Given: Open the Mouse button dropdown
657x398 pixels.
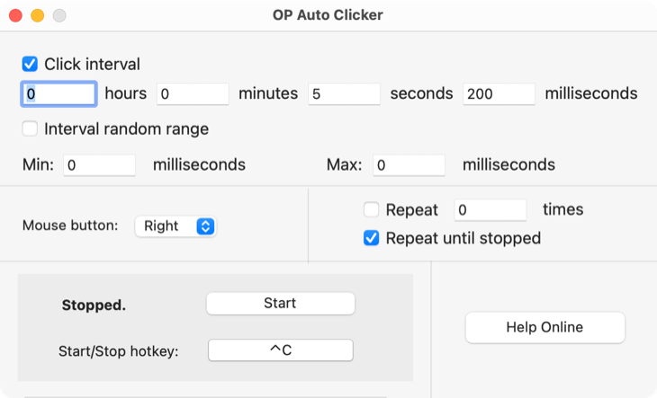Looking at the screenshot, I should [175, 226].
